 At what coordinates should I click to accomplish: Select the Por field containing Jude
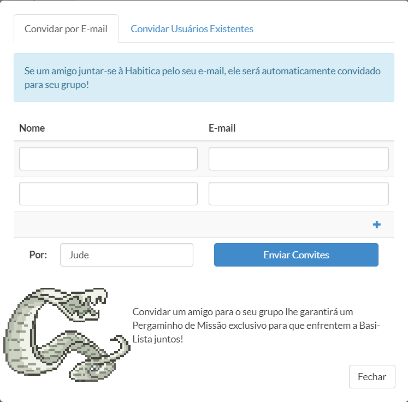(x=126, y=255)
